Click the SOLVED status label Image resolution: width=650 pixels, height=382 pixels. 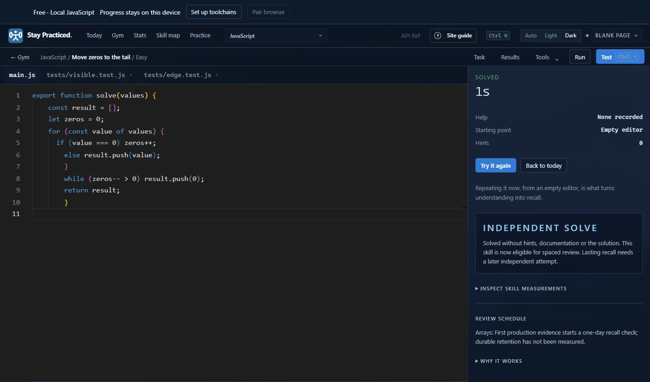487,77
